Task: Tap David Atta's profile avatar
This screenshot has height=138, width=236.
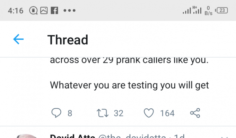Action: (x=27, y=136)
